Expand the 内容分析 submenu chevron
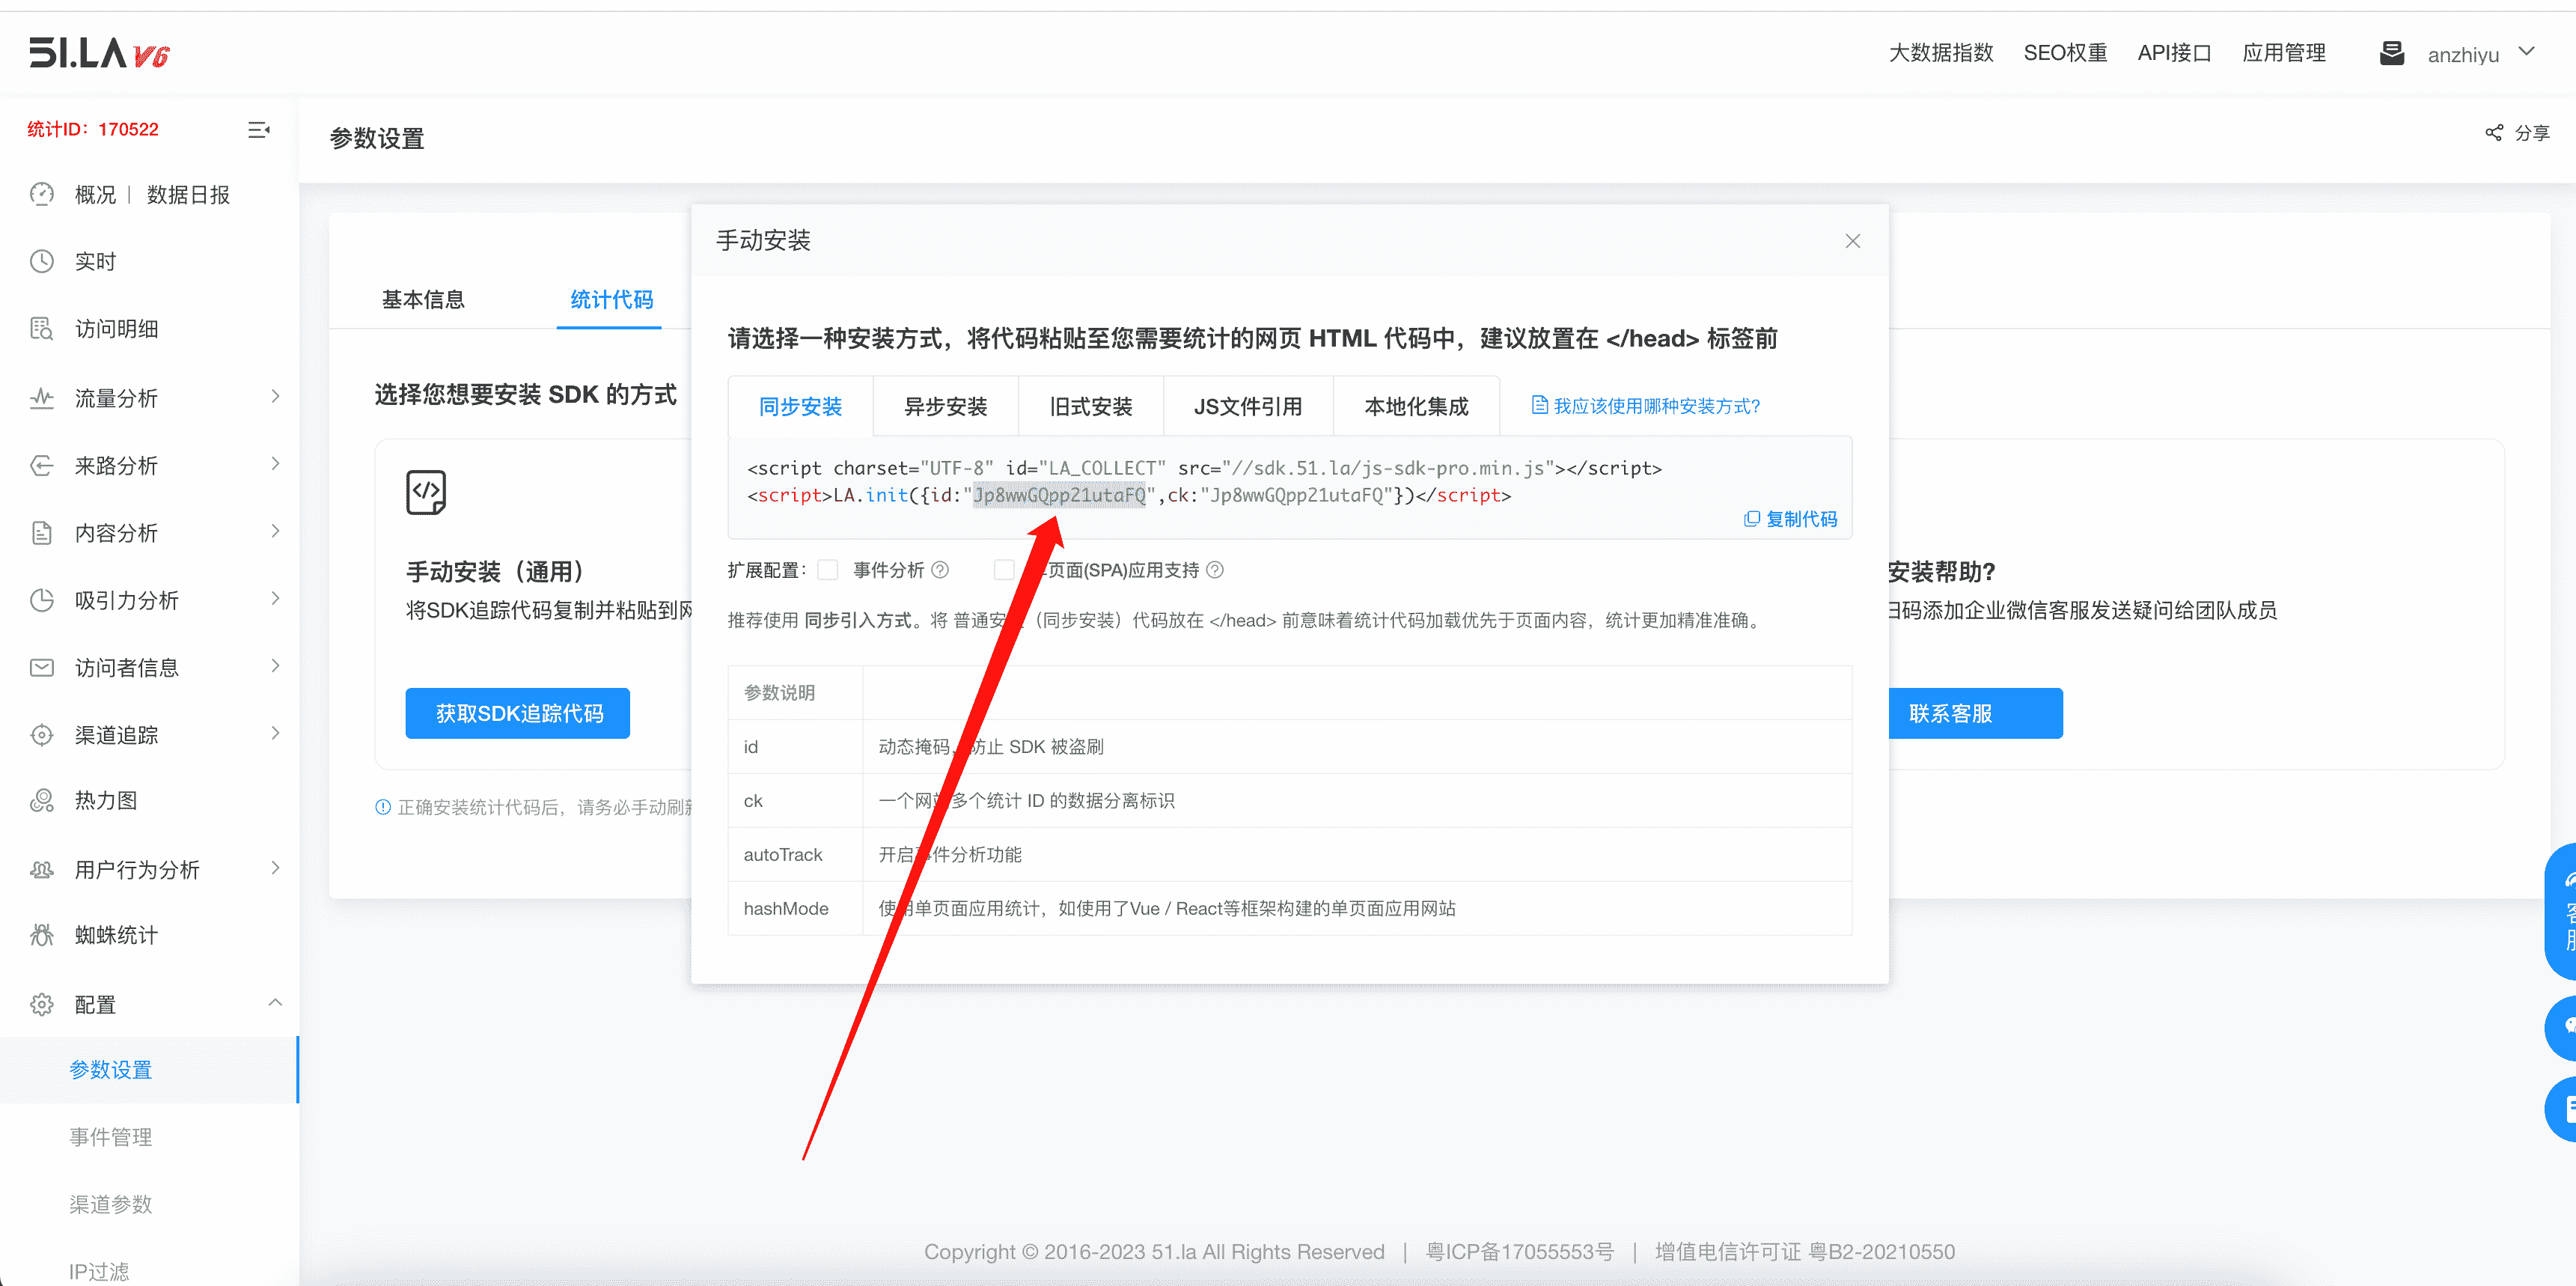The width and height of the screenshot is (2576, 1286). 275,532
